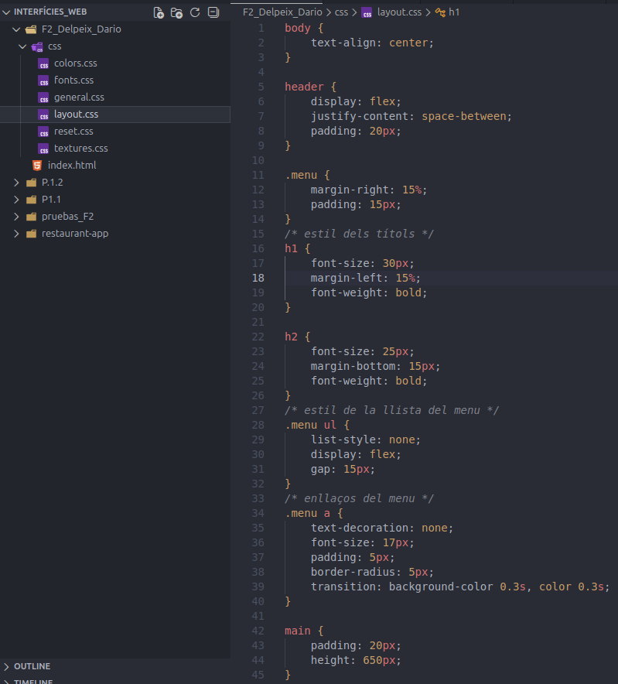Collapse the F2_Delpeix_Dario folder

(17, 29)
